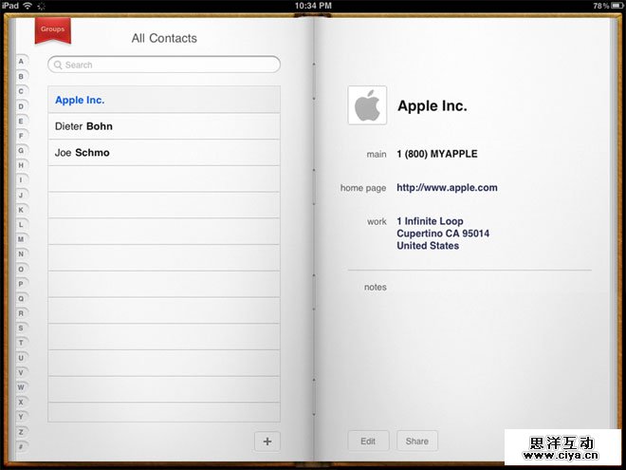
Task: Jump to index tab K
Action: pyautogui.click(x=22, y=210)
